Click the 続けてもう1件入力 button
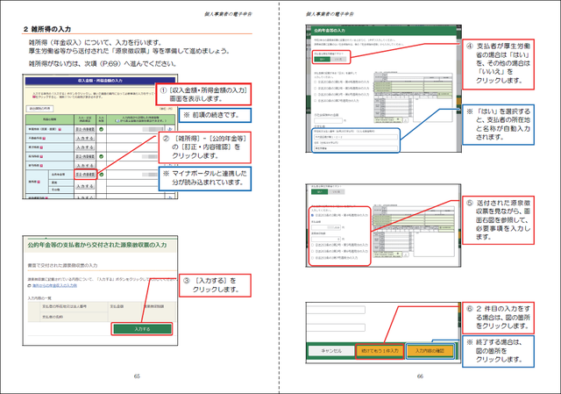561x394 pixels. 380,351
